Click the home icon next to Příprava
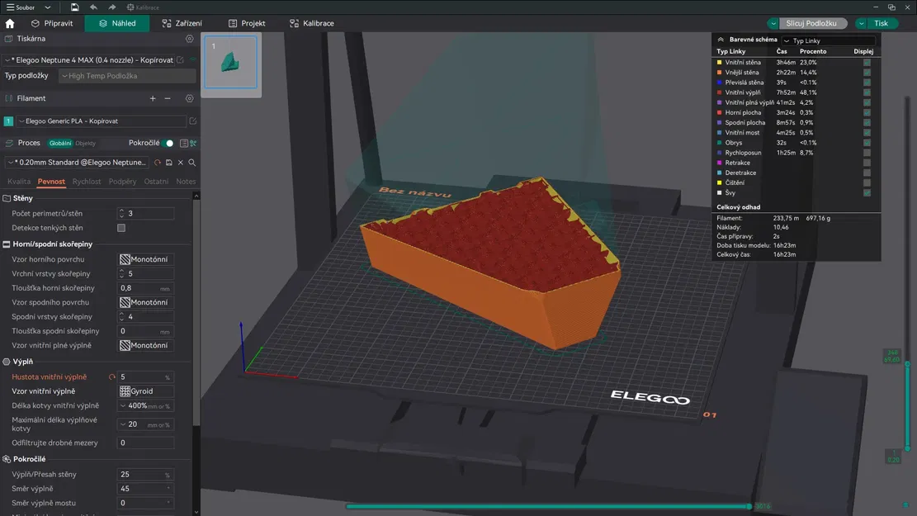 [x=9, y=23]
